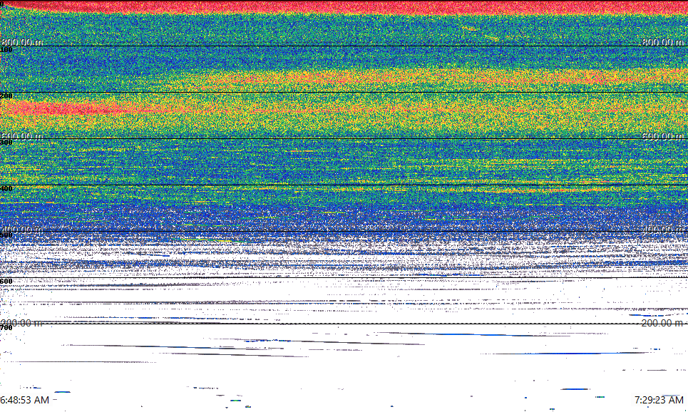
Task: Select the left-side 400.00 m depth label
Action: click(21, 230)
